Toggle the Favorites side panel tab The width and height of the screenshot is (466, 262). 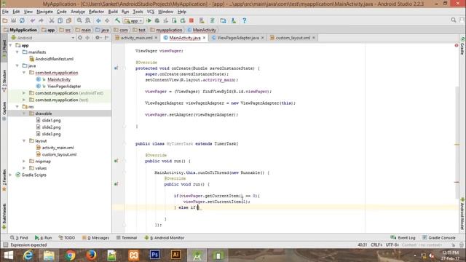(4, 180)
